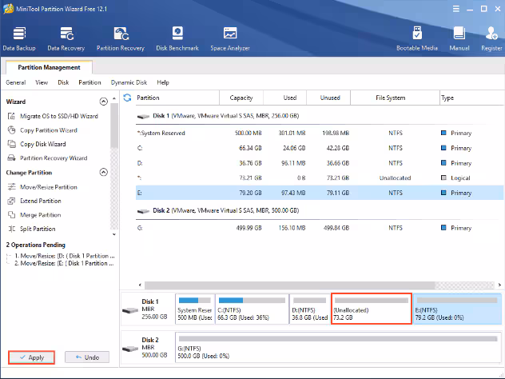505x379 pixels.
Task: Click the Undo button
Action: 86,357
